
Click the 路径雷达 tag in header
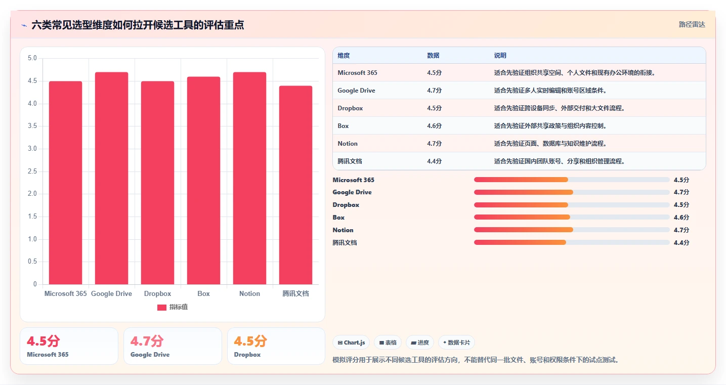[x=692, y=24]
